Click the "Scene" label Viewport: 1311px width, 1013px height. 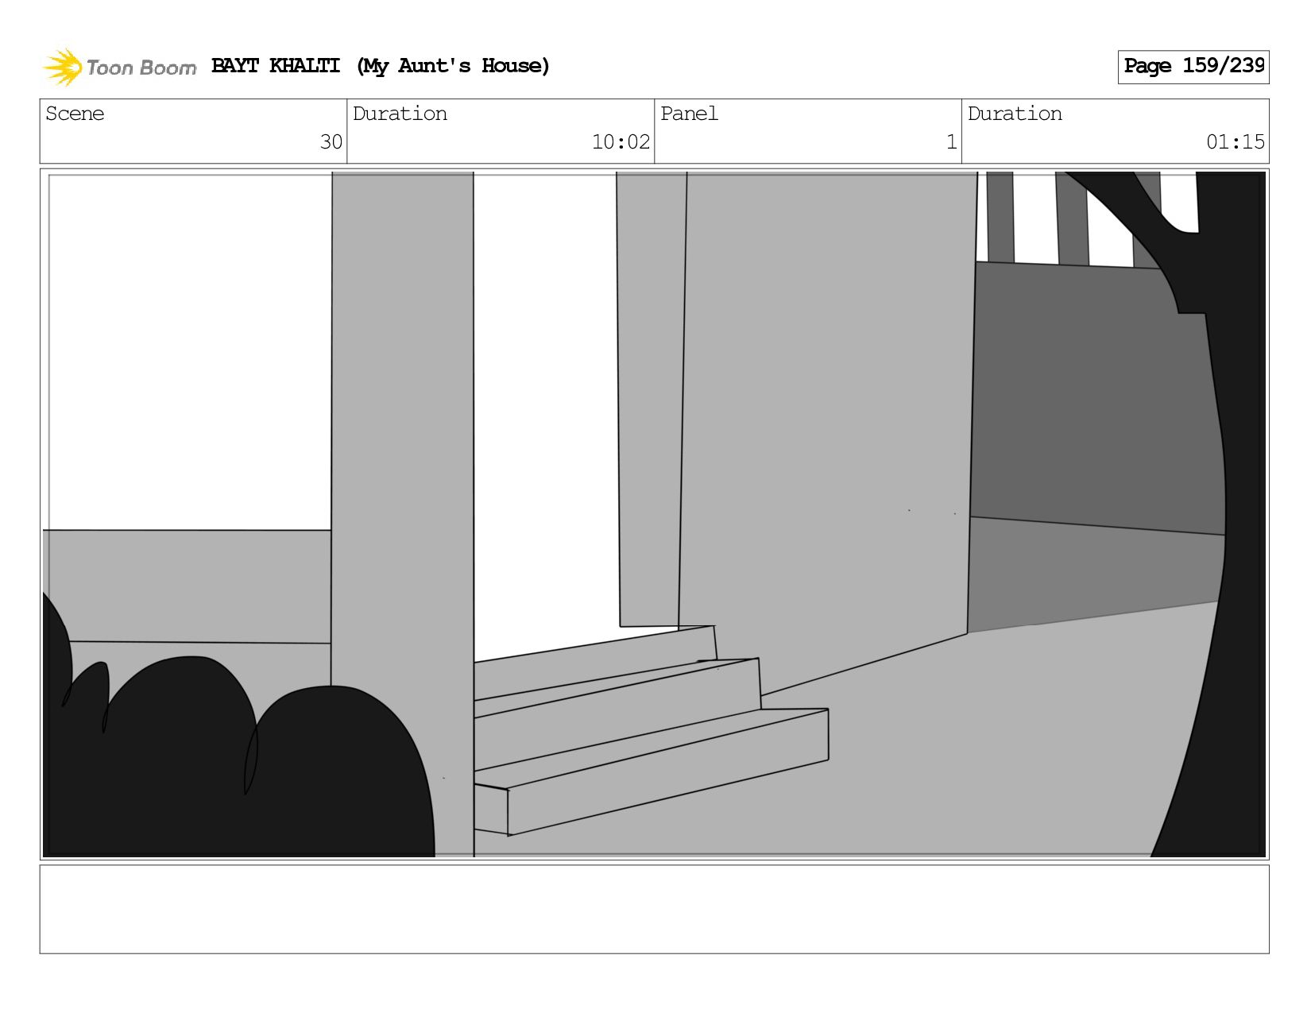click(75, 114)
